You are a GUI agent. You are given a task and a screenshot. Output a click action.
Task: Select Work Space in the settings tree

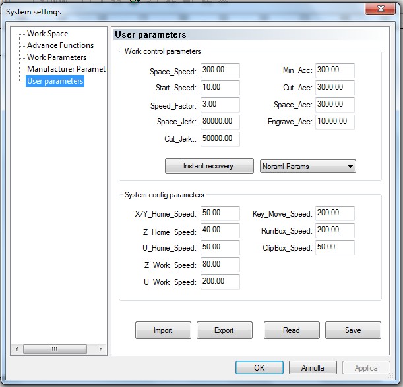(47, 34)
